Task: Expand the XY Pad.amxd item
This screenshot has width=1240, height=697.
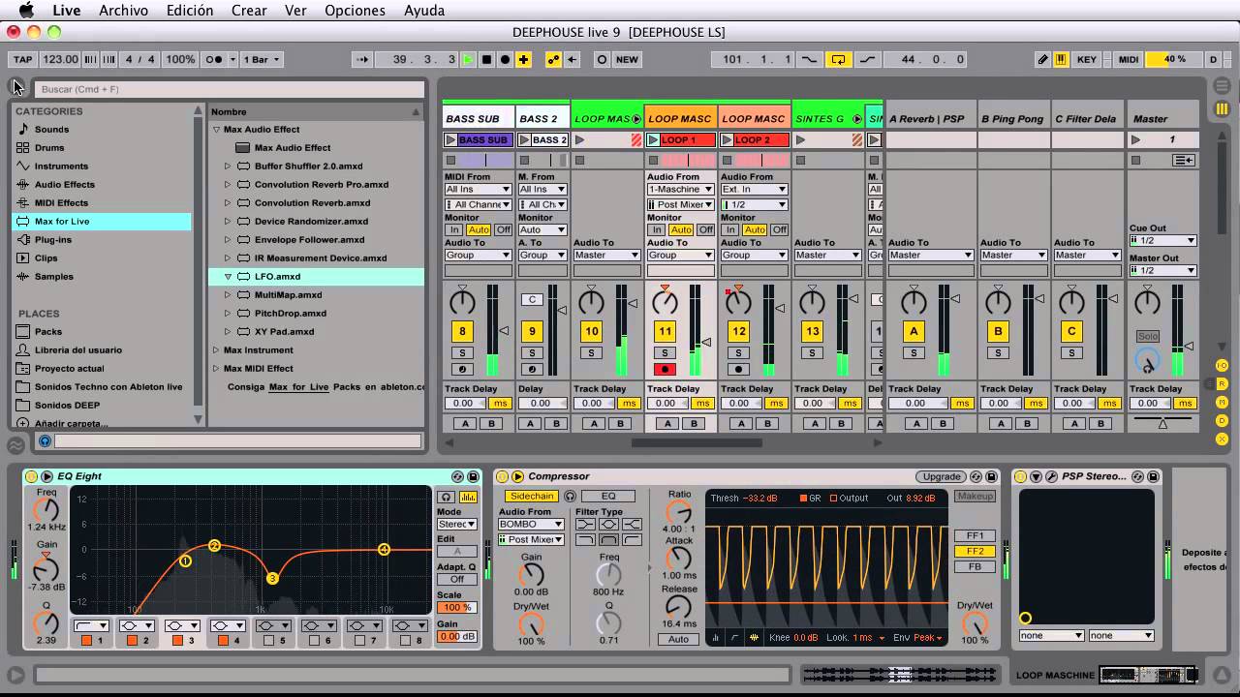Action: (229, 331)
